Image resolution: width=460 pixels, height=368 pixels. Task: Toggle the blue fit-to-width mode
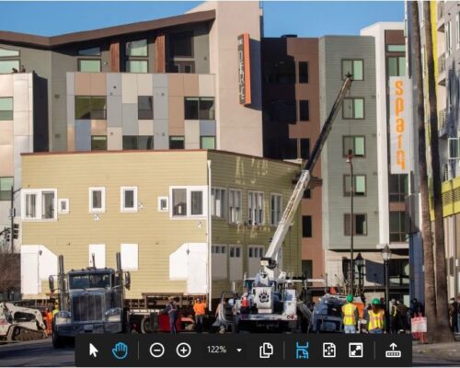tap(302, 351)
